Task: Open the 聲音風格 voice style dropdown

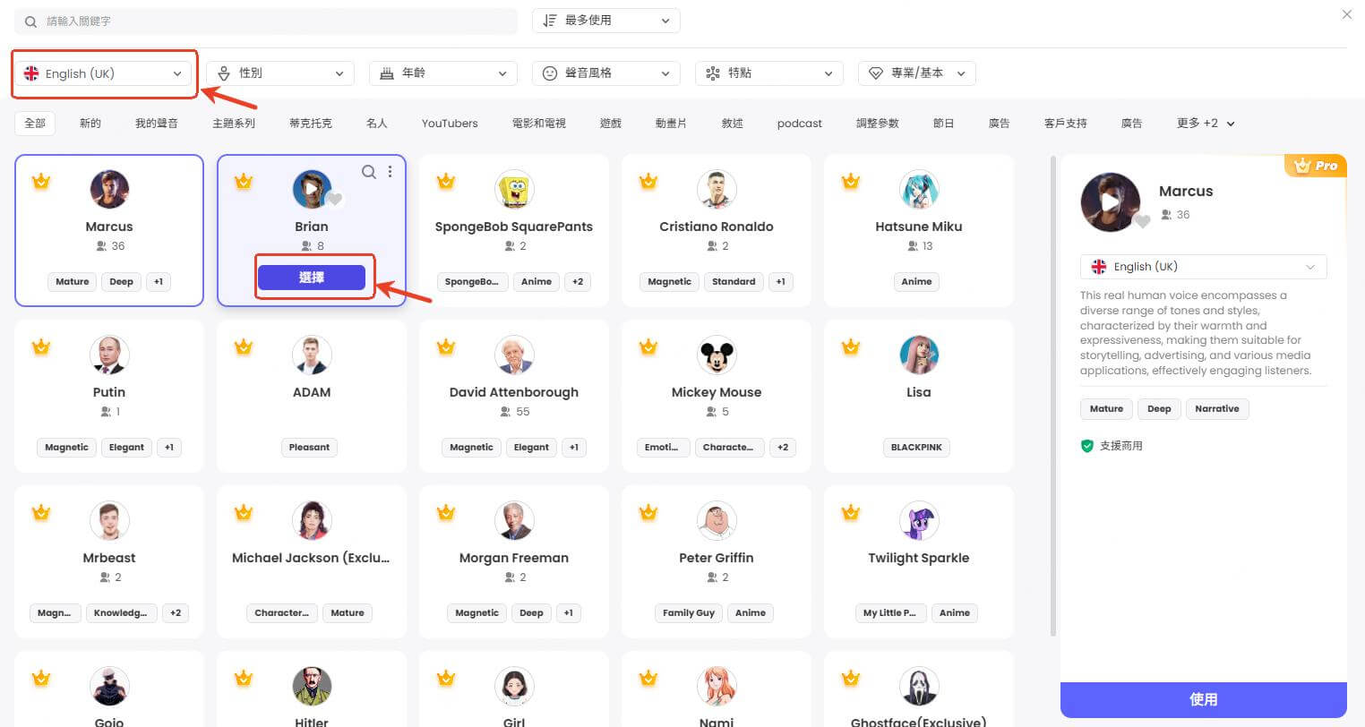Action: tap(606, 73)
